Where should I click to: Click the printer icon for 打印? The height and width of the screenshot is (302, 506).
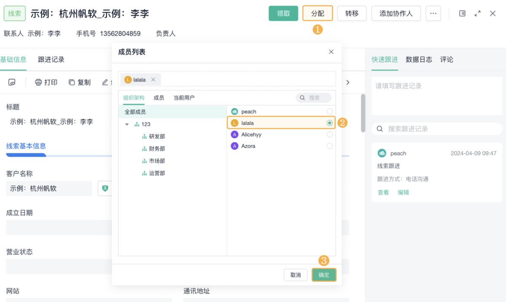(x=38, y=82)
